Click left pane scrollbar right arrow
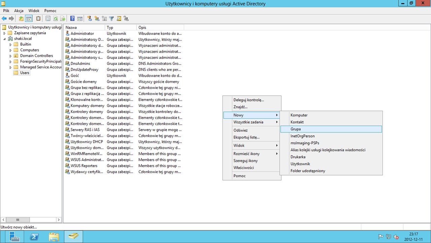431x243 pixels. pyautogui.click(x=59, y=220)
